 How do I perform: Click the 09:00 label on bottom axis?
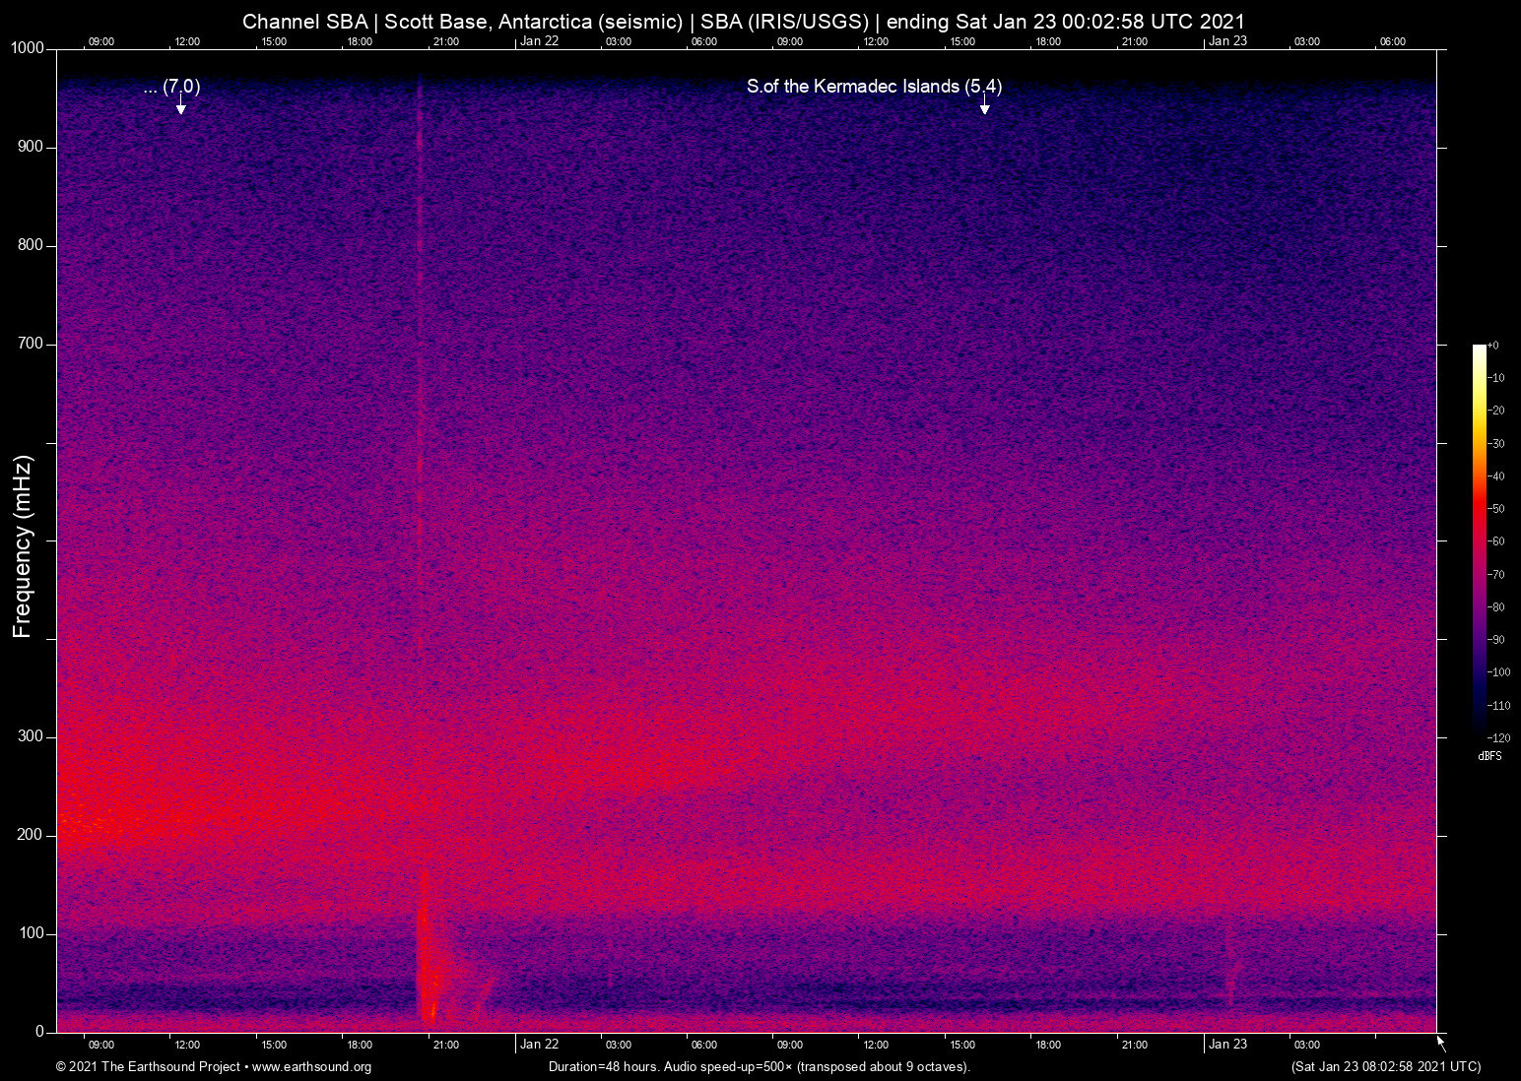100,1044
